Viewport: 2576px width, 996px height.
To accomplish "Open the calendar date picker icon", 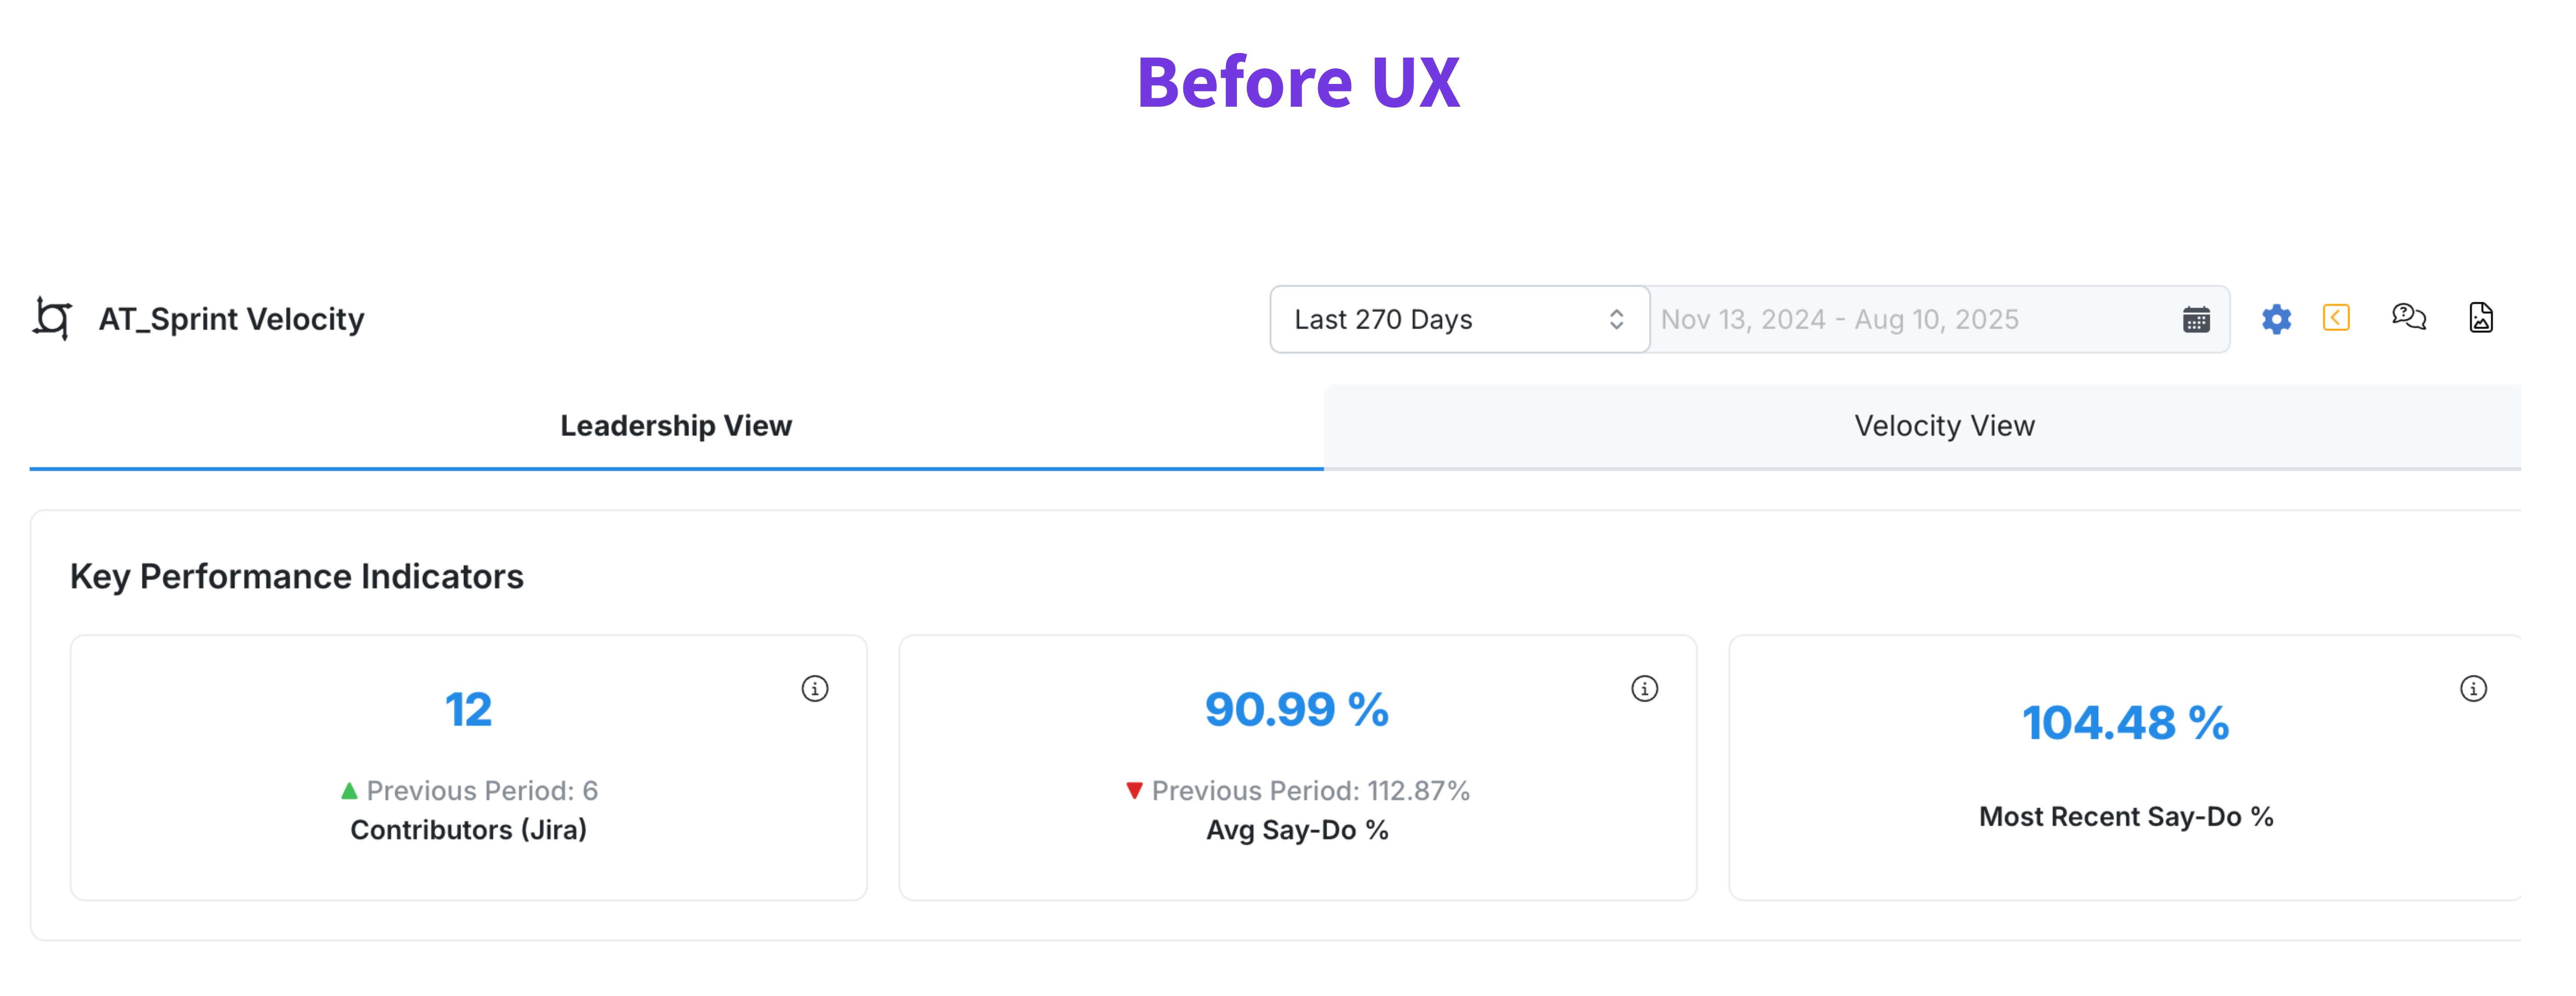I will pos(2196,320).
